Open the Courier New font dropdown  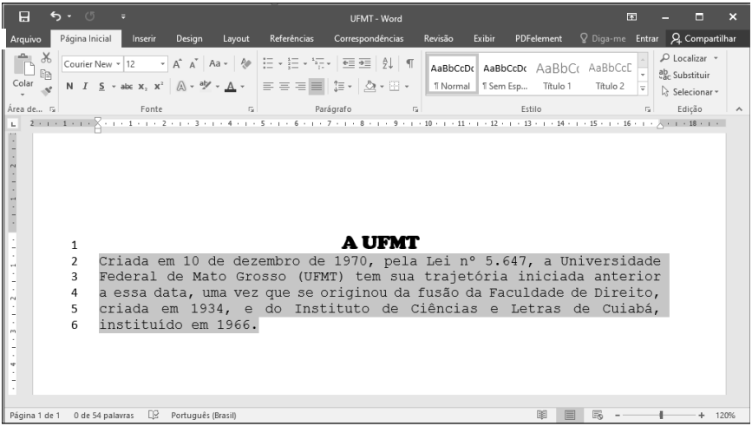[118, 64]
